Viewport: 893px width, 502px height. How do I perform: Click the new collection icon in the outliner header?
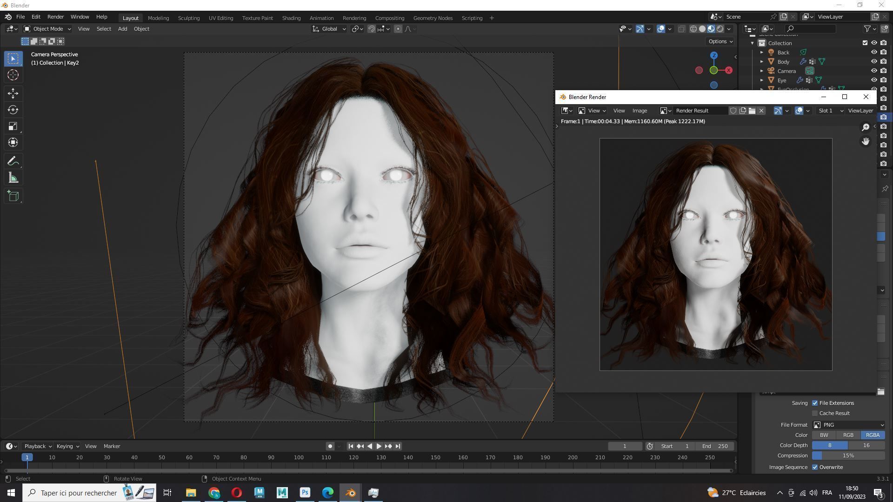coord(885,29)
